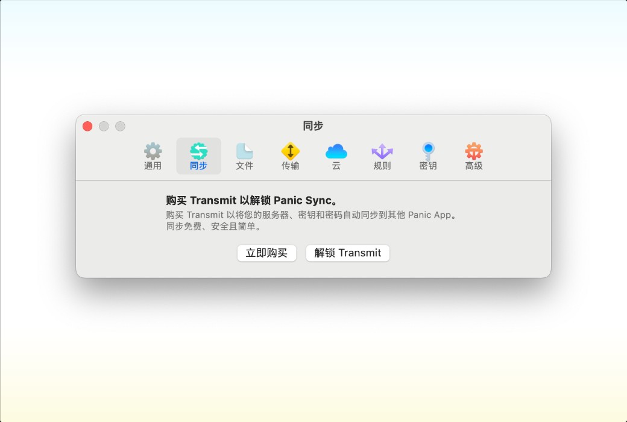Click the cloud icon in the toolbar
Screen dimensions: 627x422
(x=336, y=151)
